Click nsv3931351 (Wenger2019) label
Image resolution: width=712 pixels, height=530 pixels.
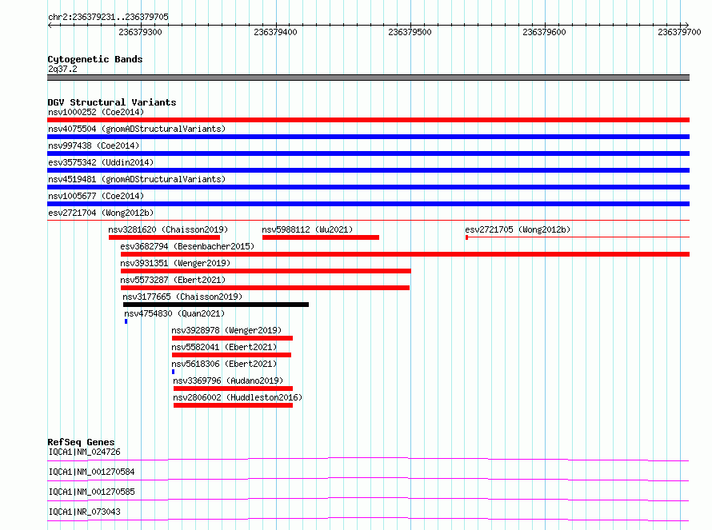click(x=175, y=263)
